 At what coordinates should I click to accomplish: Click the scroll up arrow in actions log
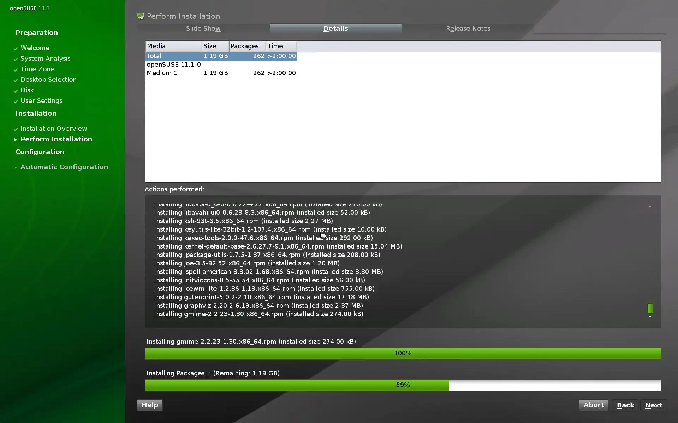[x=650, y=207]
